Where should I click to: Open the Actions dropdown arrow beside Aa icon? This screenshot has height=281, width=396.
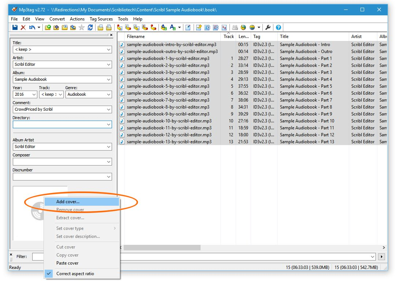pyautogui.click(x=180, y=27)
